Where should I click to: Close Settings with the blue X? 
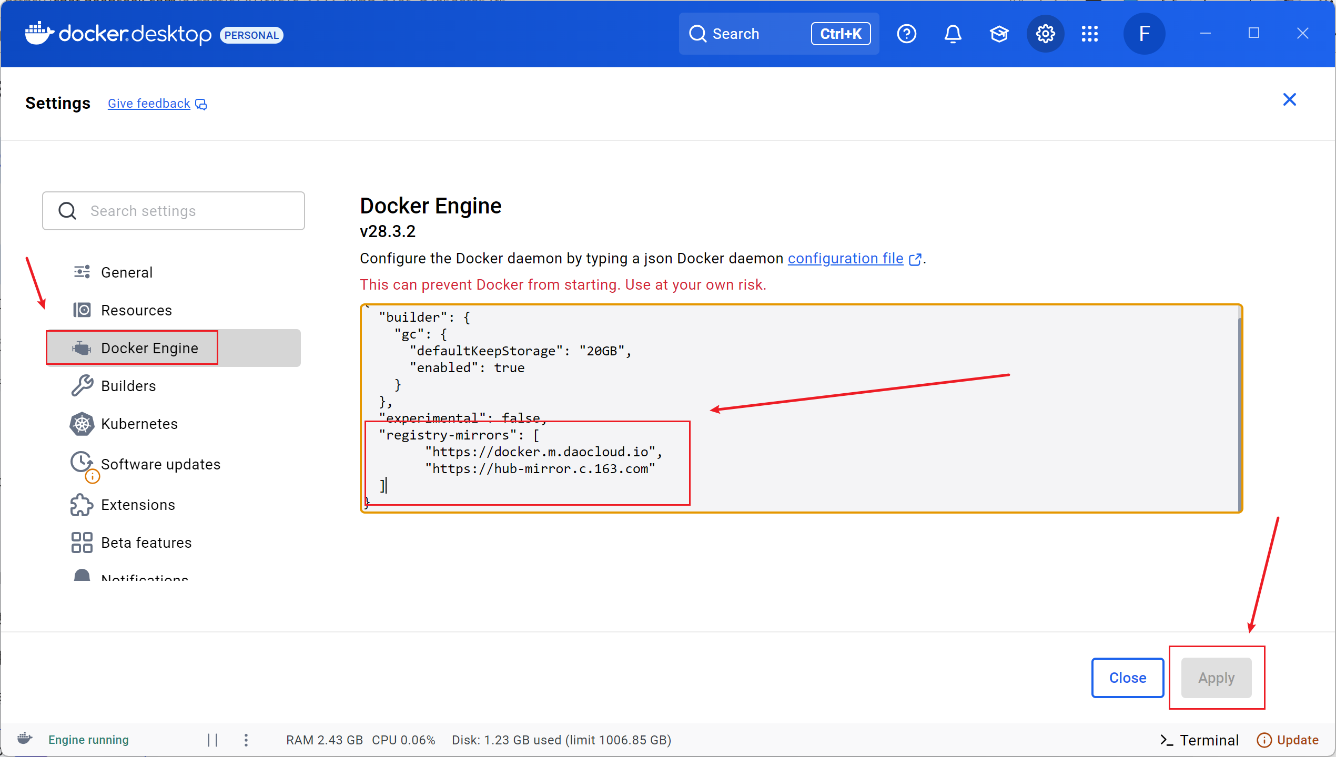(x=1289, y=99)
